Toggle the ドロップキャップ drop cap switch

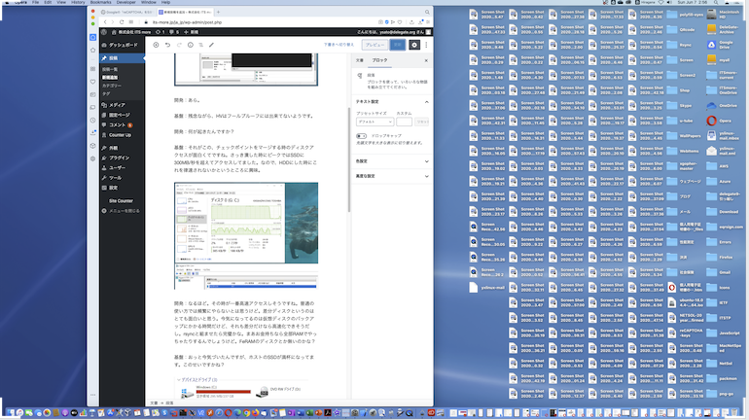tap(362, 137)
